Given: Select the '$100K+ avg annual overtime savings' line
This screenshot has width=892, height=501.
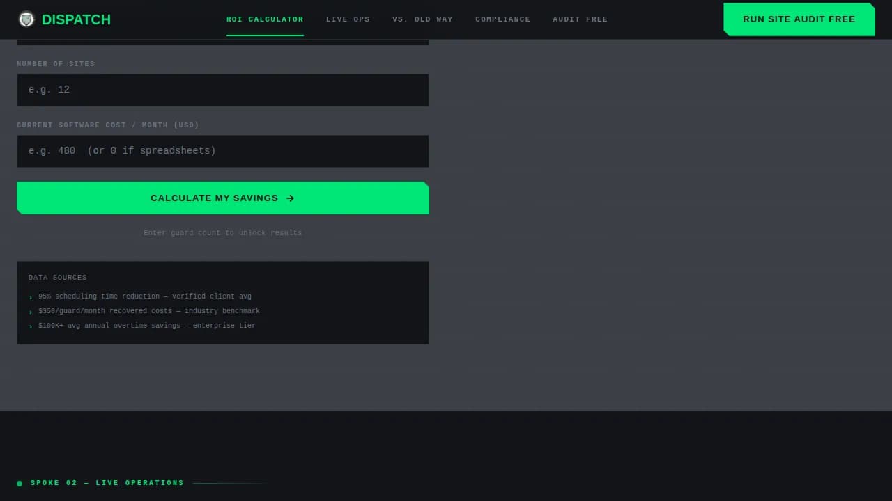Looking at the screenshot, I should pyautogui.click(x=147, y=326).
